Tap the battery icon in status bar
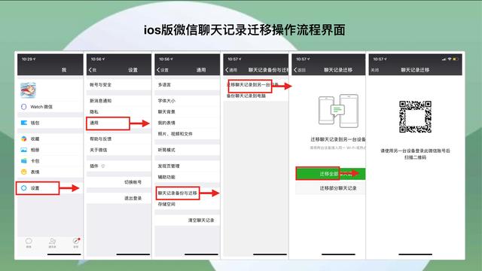Viewport: 482px width, 271px height. pyautogui.click(x=455, y=59)
